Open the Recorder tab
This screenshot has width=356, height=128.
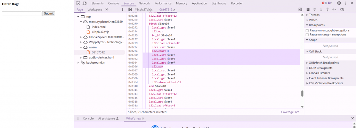(x=237, y=3)
